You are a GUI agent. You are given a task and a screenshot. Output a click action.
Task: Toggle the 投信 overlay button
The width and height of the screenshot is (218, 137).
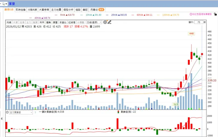point(22,22)
